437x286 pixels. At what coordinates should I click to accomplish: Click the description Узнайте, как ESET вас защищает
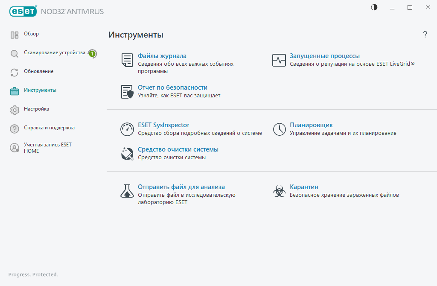pos(179,96)
